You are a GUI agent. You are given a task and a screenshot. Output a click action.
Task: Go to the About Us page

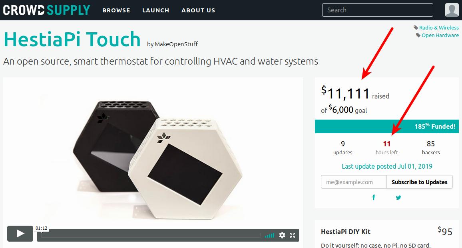coord(198,10)
